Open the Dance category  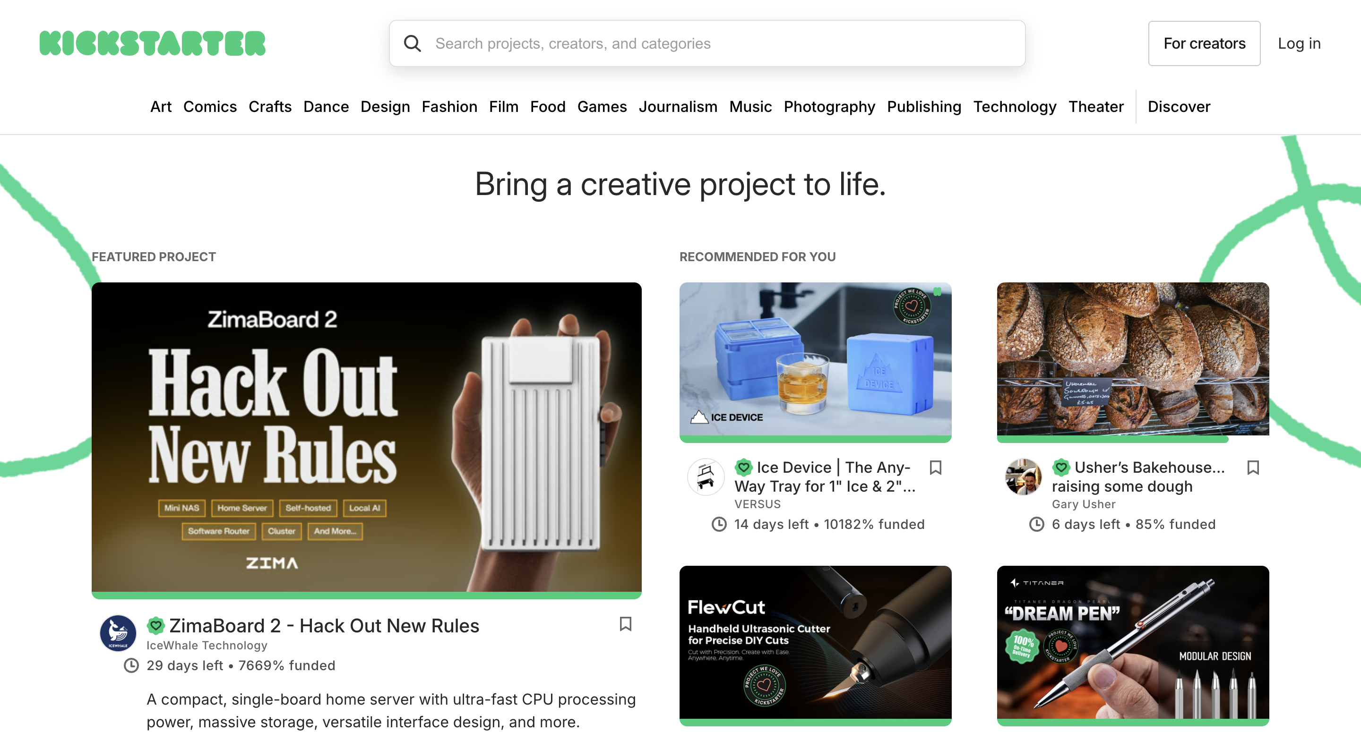click(x=326, y=107)
